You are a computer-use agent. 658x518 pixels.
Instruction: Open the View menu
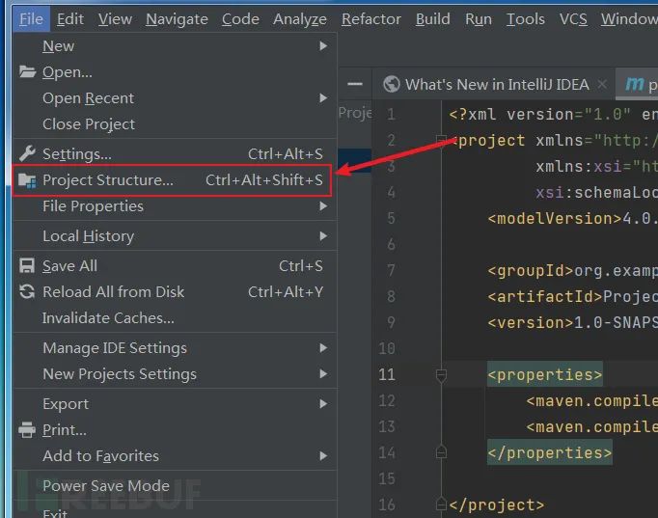pos(115,19)
